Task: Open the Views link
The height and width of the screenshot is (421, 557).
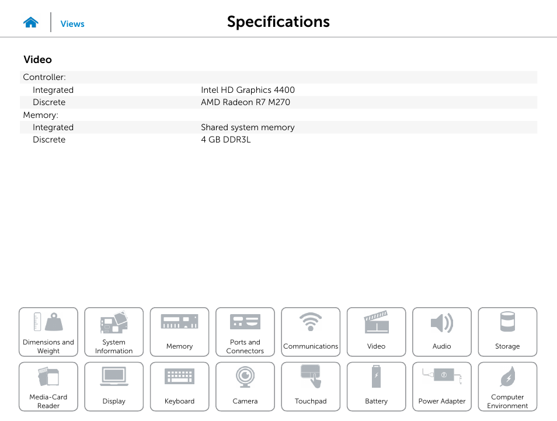Action: [72, 24]
